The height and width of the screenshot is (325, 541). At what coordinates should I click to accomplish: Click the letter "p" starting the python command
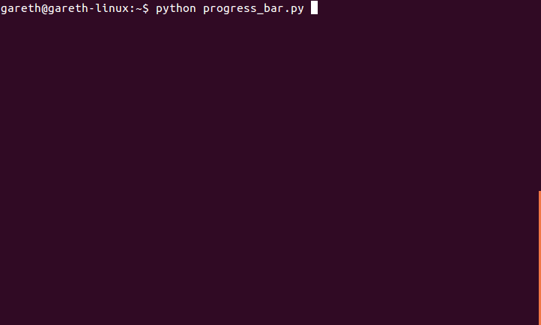(x=159, y=9)
